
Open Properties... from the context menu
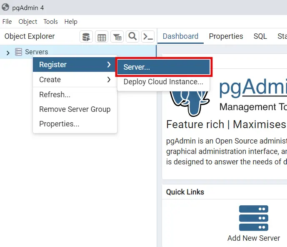(x=75, y=124)
